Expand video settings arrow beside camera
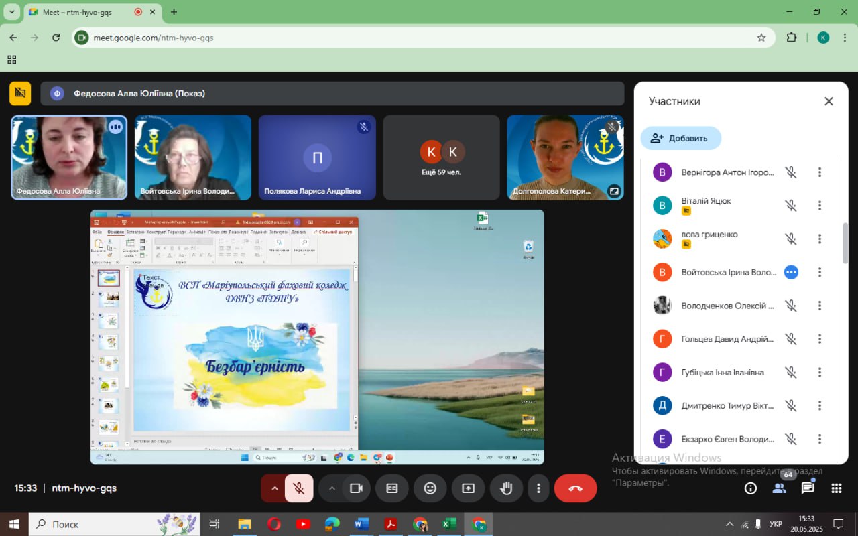Screen dimensions: 858x536 pyautogui.click(x=332, y=488)
